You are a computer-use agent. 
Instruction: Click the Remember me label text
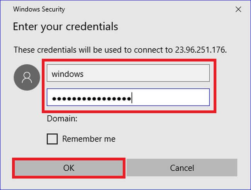89,139
